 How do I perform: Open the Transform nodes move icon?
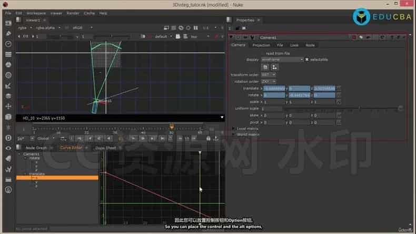[8, 106]
